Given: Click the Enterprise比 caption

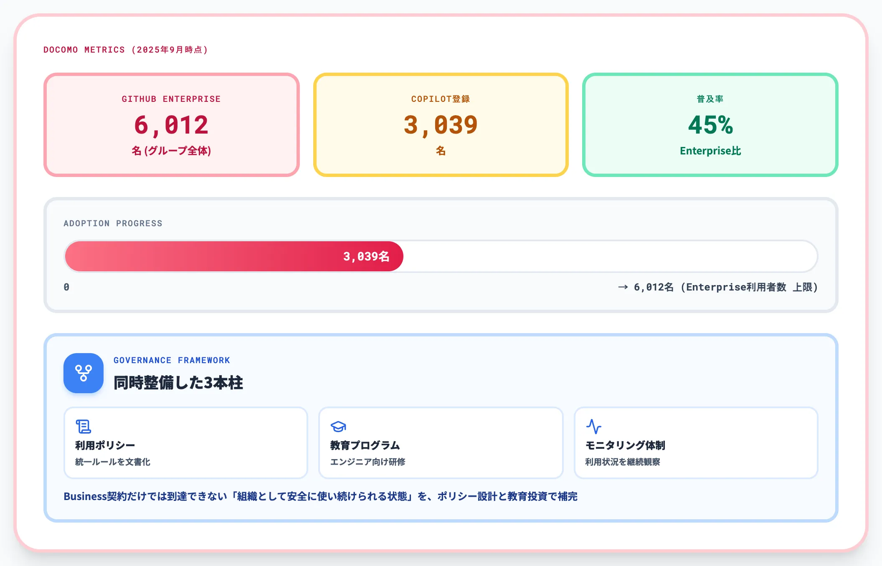Looking at the screenshot, I should [x=710, y=151].
